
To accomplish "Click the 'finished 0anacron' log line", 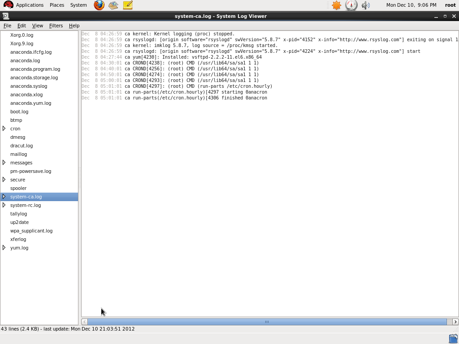I will (174, 98).
